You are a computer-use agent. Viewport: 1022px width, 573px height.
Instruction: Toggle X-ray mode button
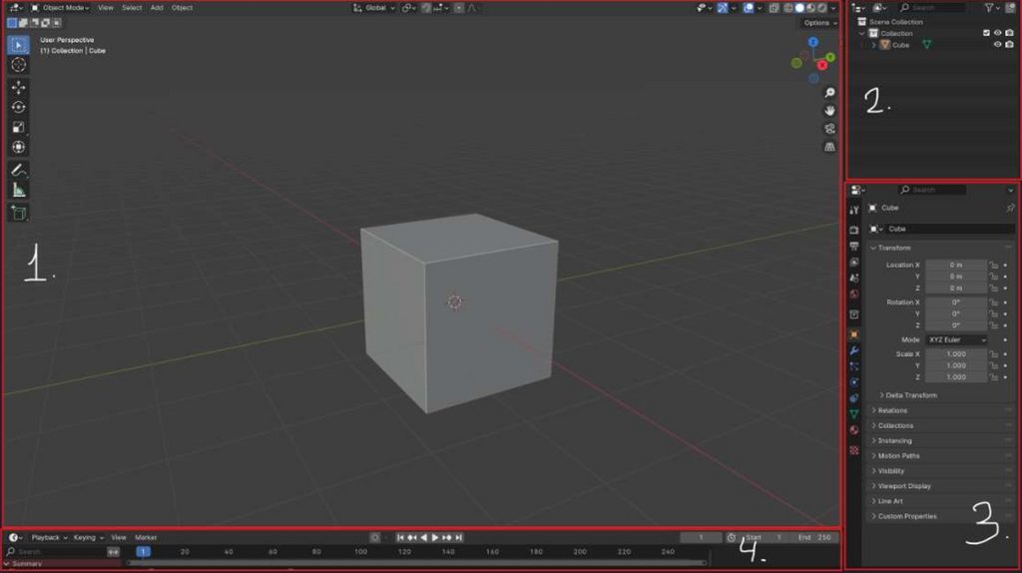click(773, 8)
